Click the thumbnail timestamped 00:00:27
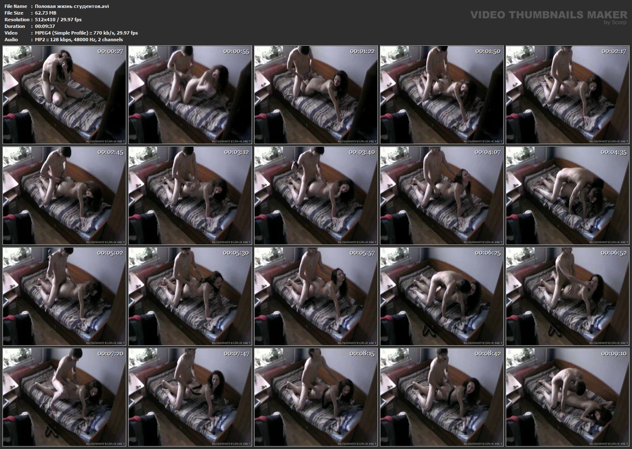Image resolution: width=632 pixels, height=449 pixels. 64,95
